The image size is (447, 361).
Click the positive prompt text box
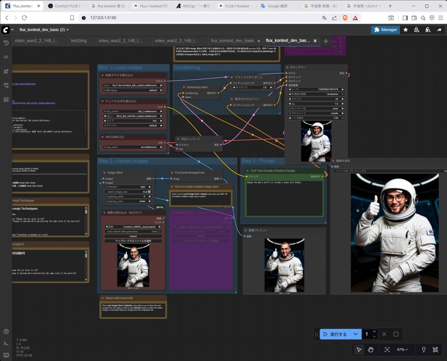[284, 196]
